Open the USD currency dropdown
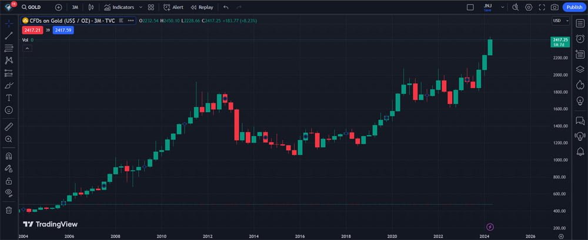The image size is (588, 240). pos(560,21)
